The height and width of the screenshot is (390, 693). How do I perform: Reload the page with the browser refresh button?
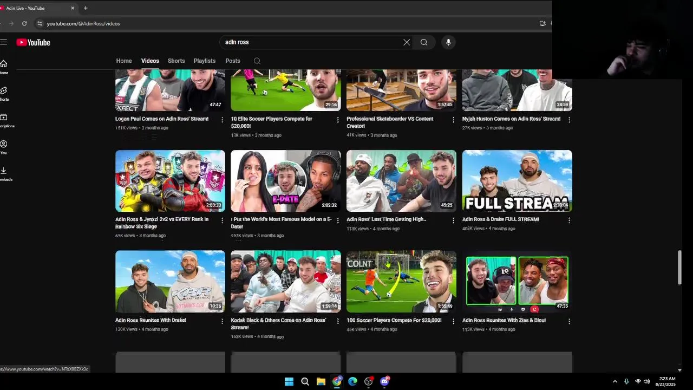click(24, 23)
